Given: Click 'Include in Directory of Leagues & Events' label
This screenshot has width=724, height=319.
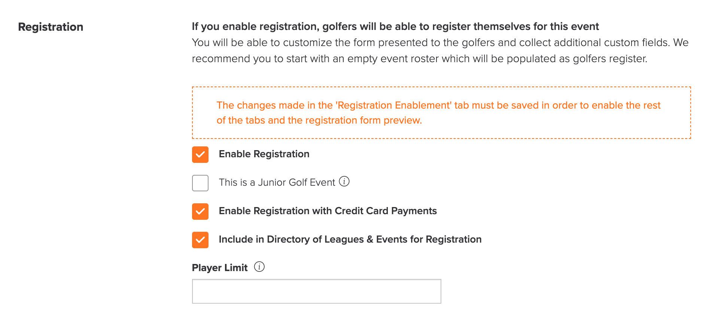Looking at the screenshot, I should [x=350, y=239].
